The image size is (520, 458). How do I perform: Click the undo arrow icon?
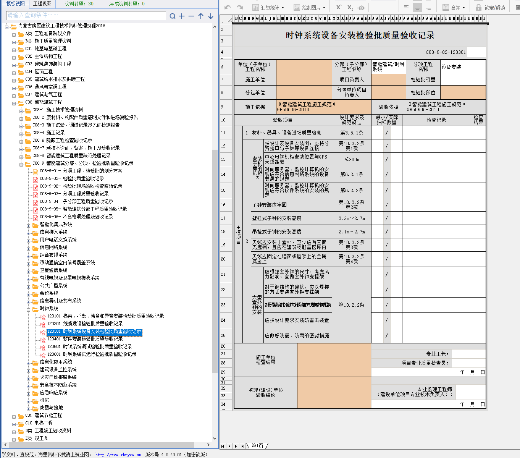tap(228, 7)
